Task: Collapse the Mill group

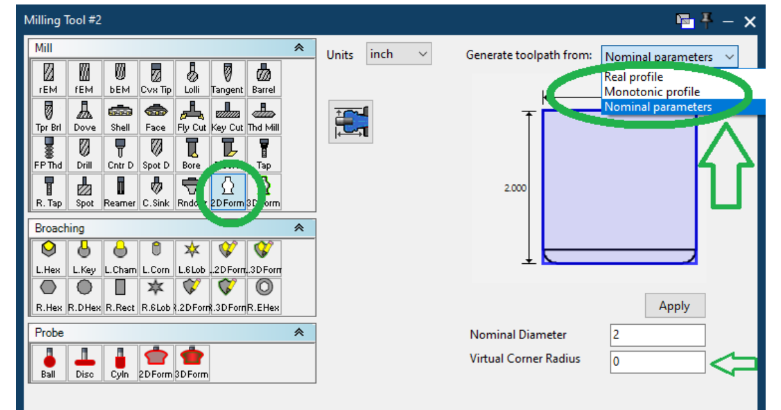Action: 298,48
